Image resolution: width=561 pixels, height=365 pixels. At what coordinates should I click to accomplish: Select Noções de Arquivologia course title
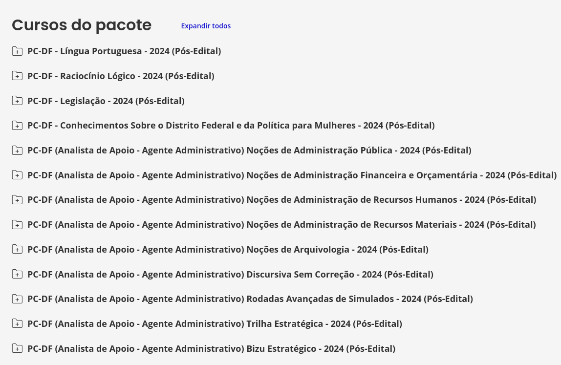coord(228,249)
